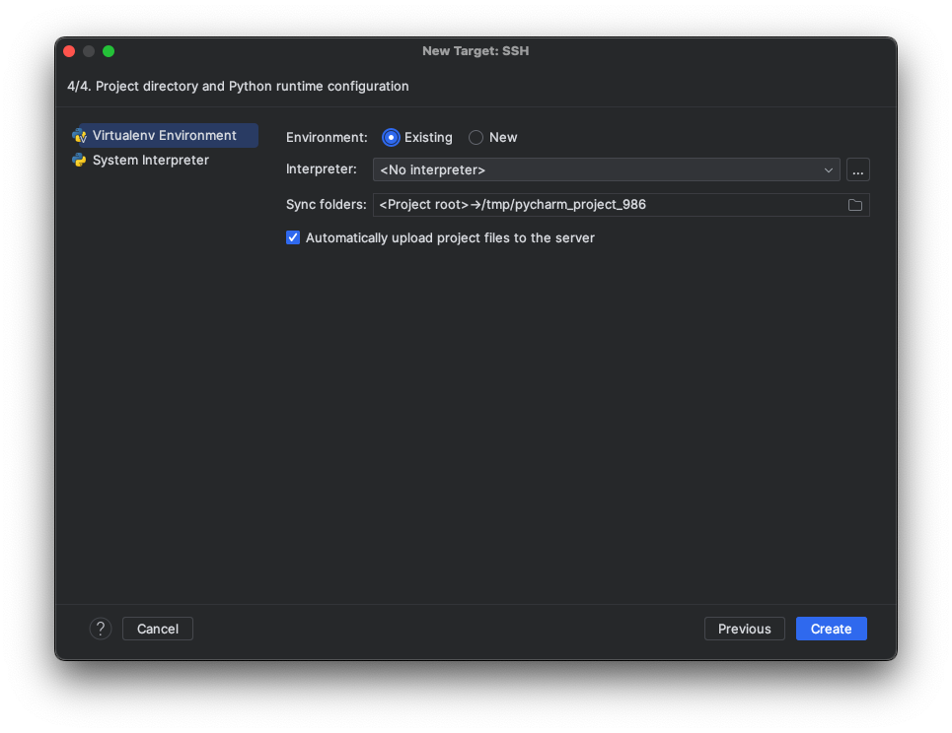Image resolution: width=952 pixels, height=733 pixels.
Task: Click the ellipsis button beside Interpreter field
Action: coord(857,169)
